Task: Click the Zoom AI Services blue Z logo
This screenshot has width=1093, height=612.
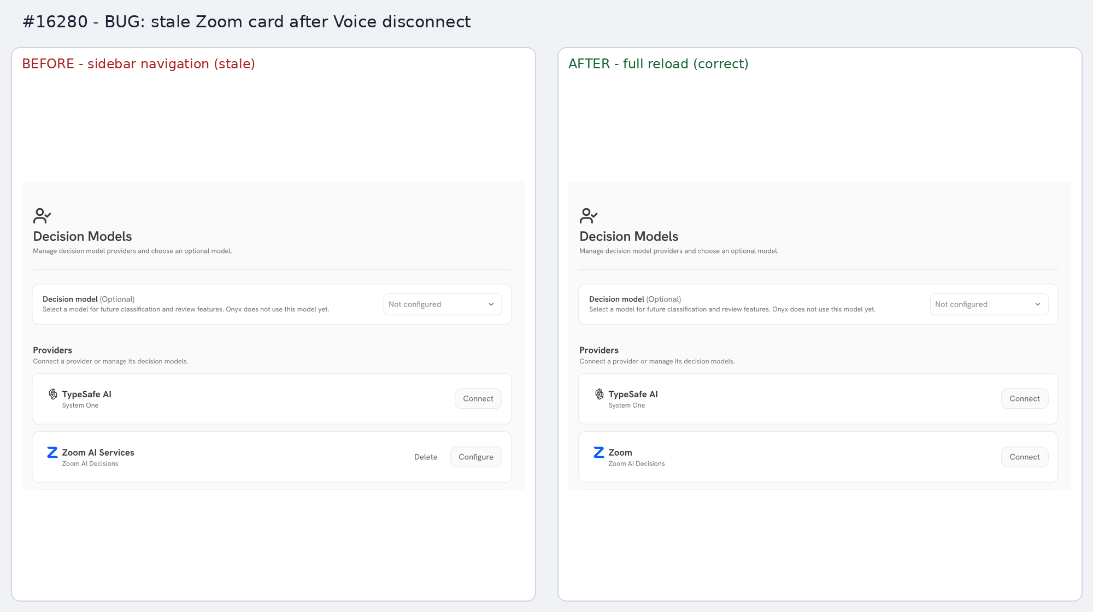Action: (52, 452)
